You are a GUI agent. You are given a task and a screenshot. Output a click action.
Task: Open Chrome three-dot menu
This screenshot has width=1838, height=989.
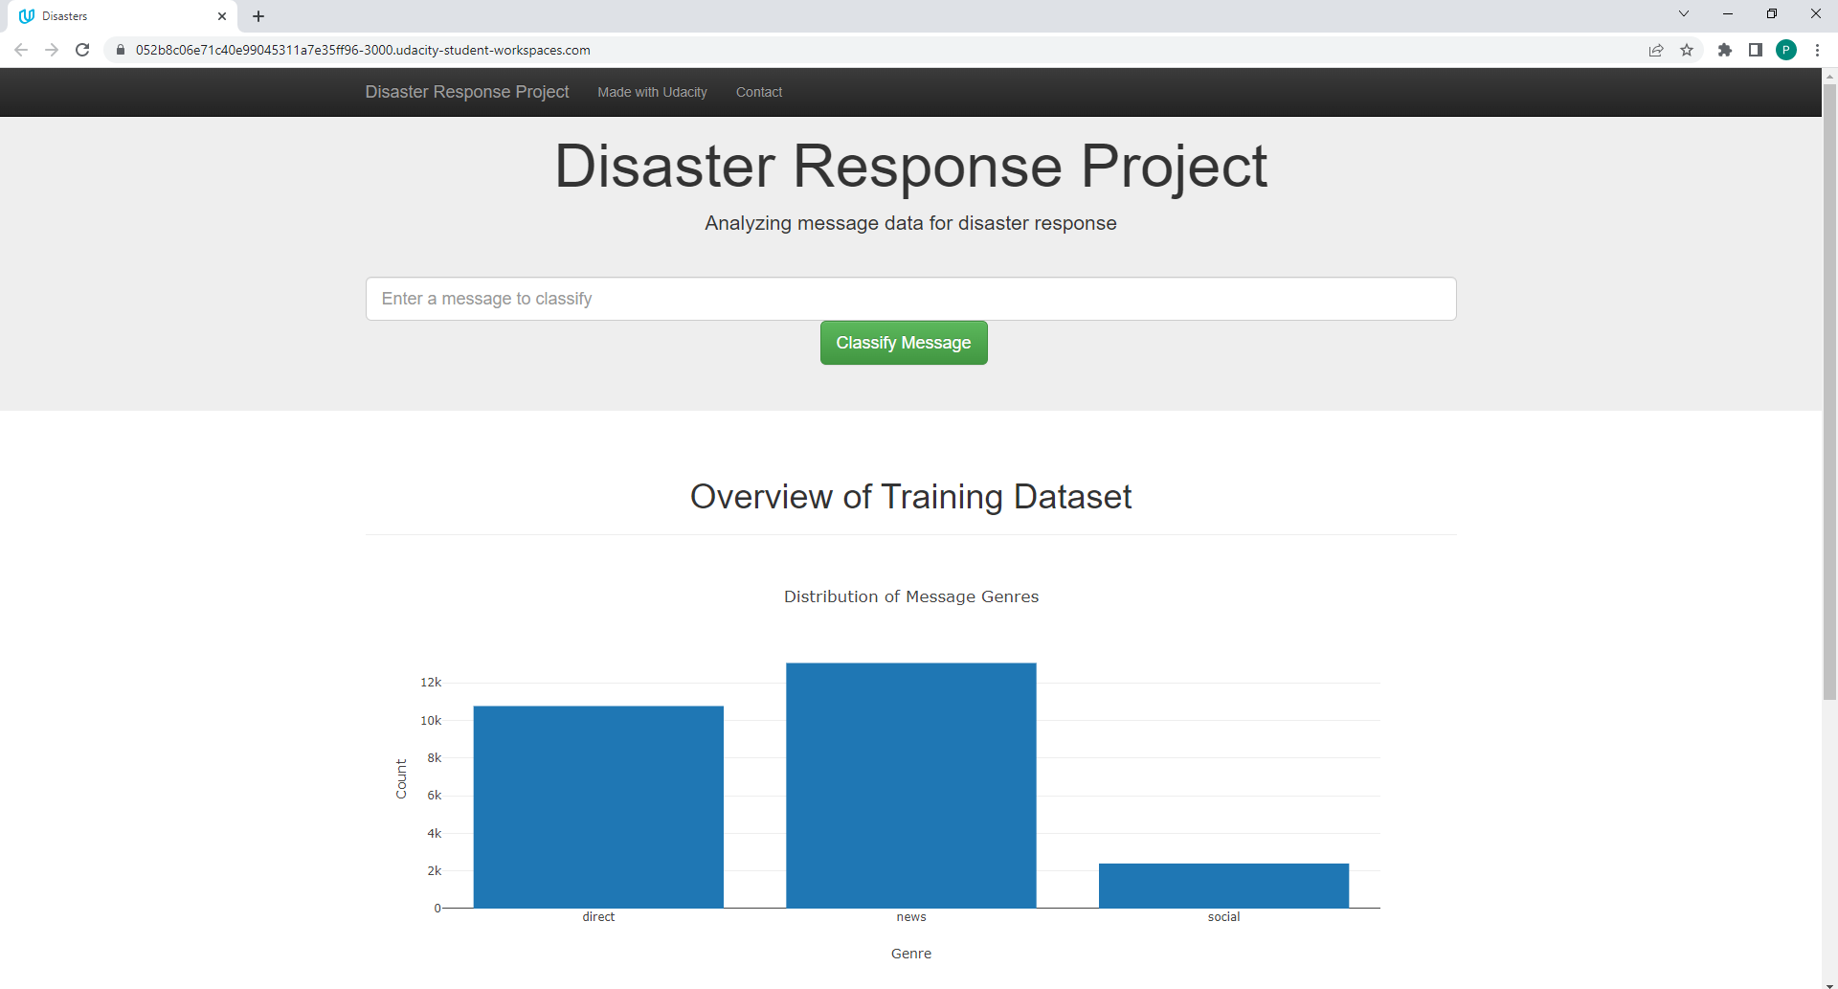(1817, 50)
